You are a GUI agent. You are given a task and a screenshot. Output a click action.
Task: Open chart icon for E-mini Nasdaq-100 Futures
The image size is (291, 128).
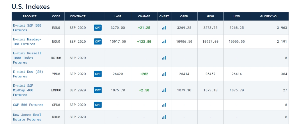point(164,42)
